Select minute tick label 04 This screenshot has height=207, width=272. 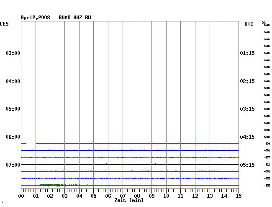[x=79, y=196]
